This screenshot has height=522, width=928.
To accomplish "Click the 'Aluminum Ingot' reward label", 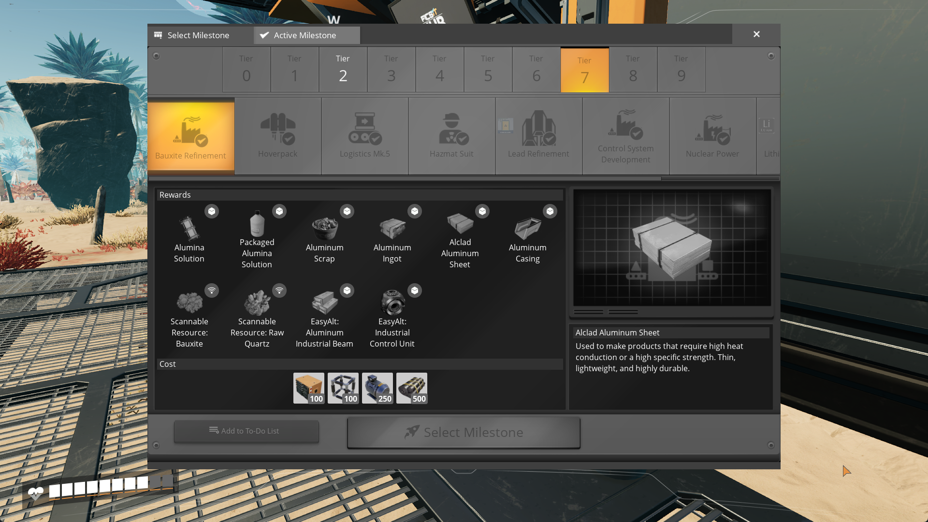I will pyautogui.click(x=392, y=253).
